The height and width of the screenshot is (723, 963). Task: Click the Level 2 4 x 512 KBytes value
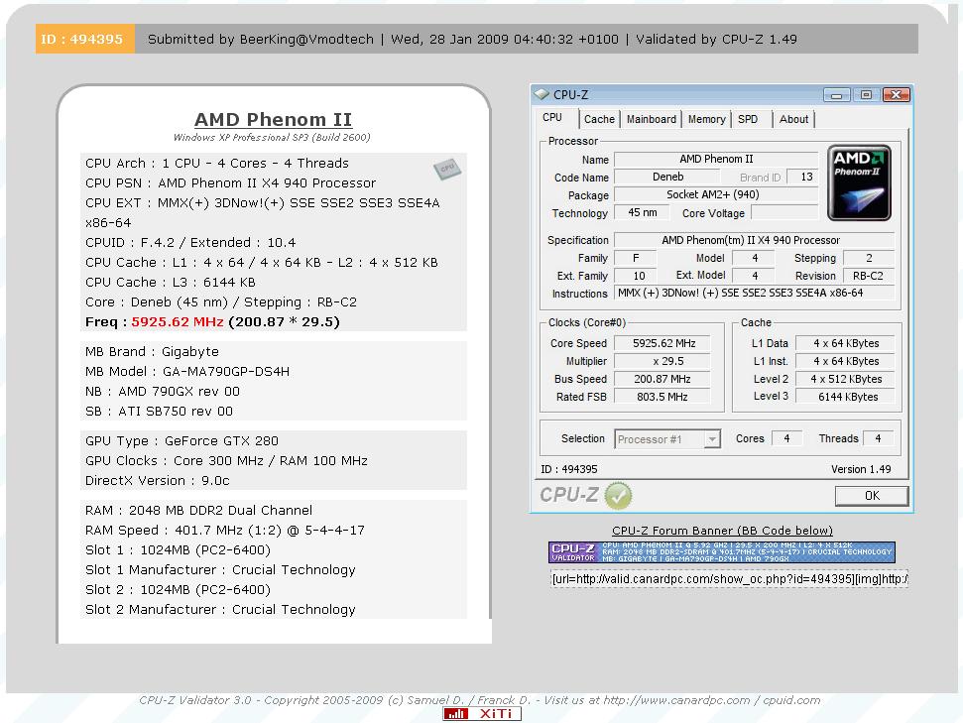tap(846, 379)
